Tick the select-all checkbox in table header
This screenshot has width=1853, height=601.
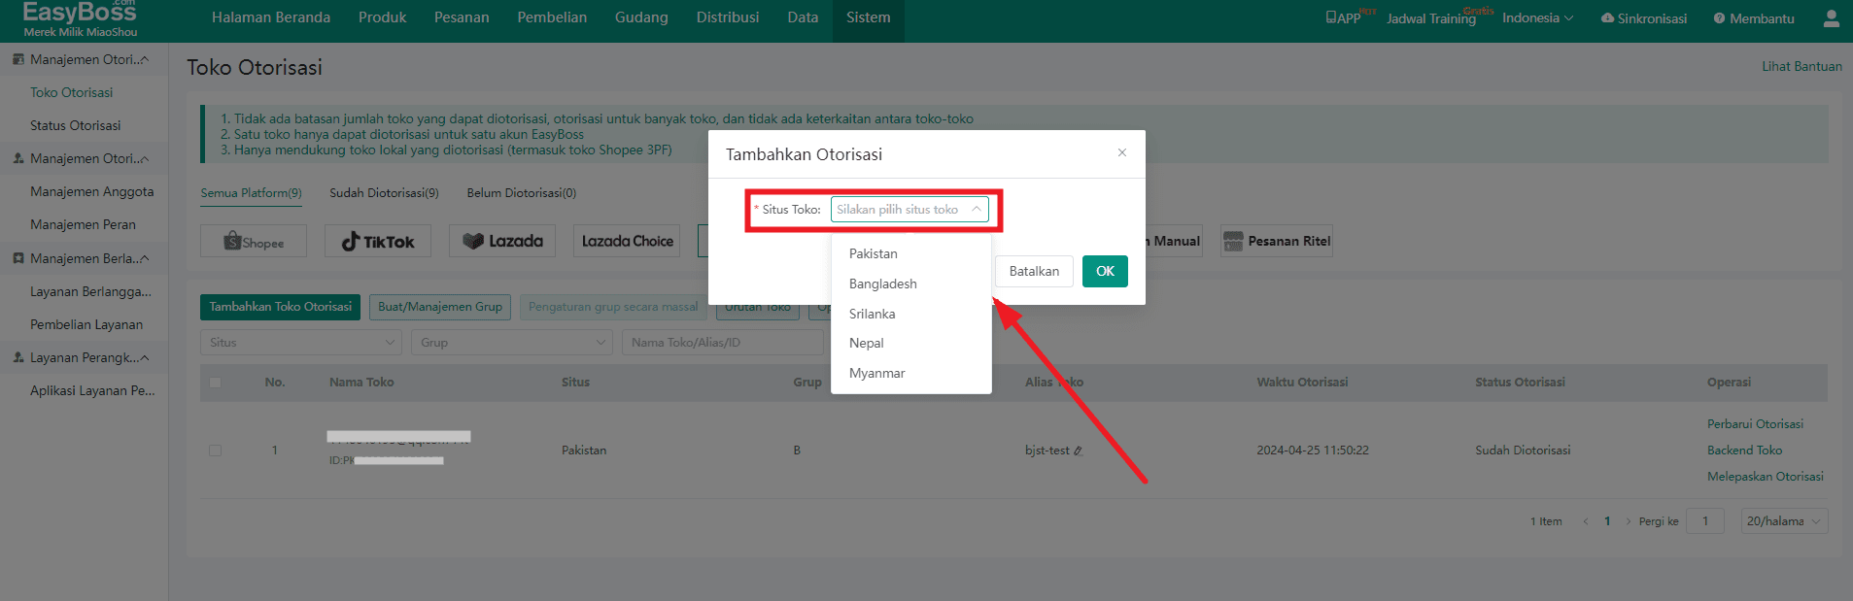[x=215, y=383]
